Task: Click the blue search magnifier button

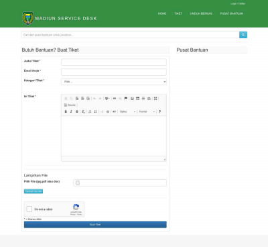Action: (243, 35)
